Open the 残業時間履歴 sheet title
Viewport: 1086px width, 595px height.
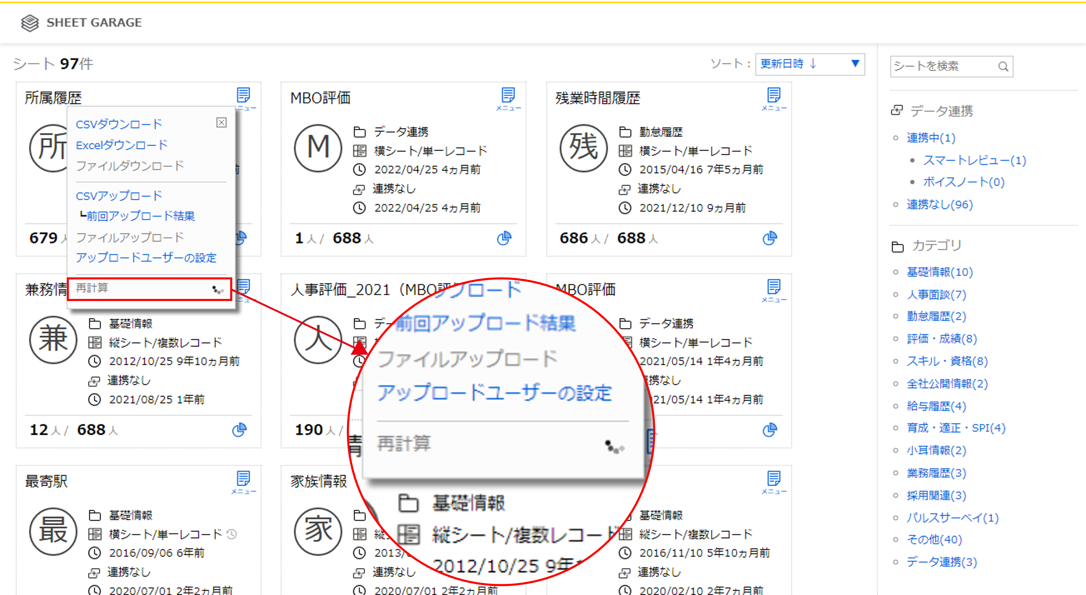597,98
